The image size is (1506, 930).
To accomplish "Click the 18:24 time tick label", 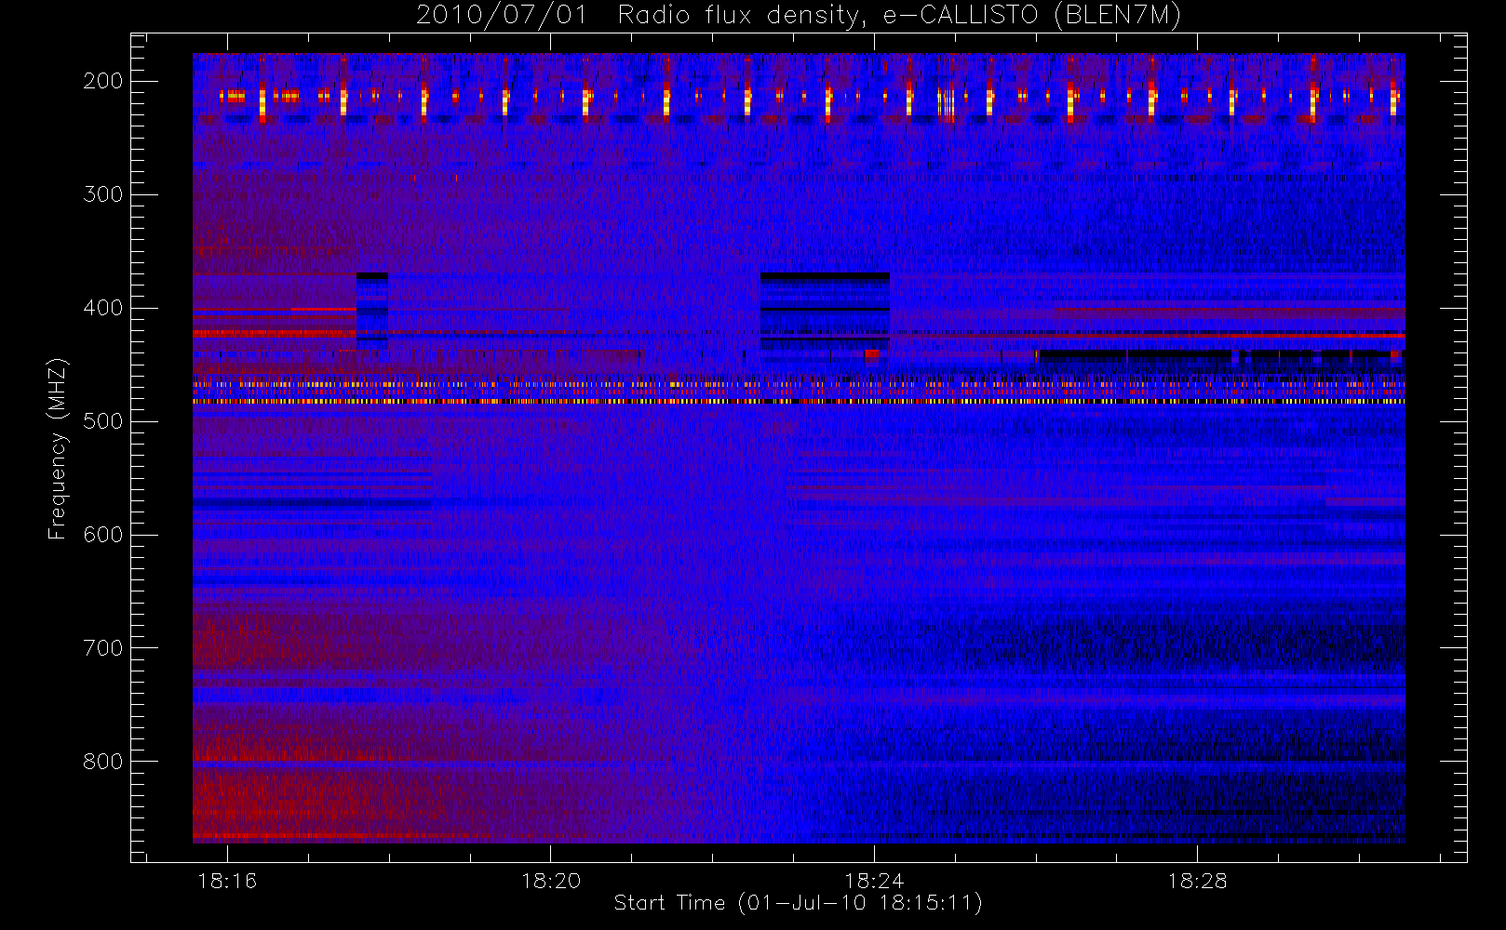I will [x=874, y=881].
